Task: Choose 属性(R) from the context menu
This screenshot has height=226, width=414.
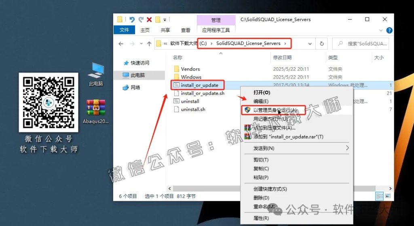Action: 297,218
